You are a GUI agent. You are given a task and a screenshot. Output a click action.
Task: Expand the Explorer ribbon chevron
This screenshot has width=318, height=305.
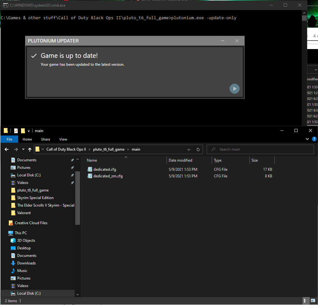point(307,139)
